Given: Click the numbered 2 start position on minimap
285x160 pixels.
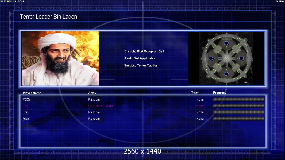Looking at the screenshot, I should 211,58.
